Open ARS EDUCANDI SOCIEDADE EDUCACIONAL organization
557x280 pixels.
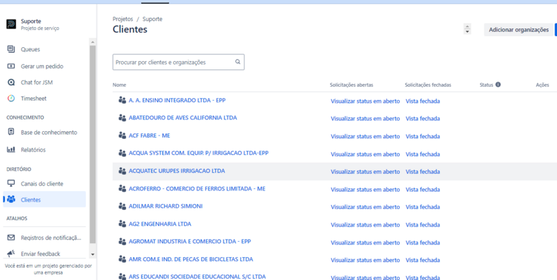tap(197, 277)
